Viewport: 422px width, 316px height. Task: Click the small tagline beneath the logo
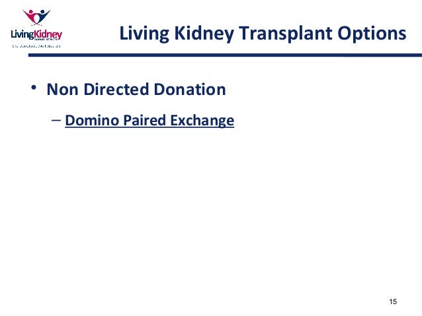(36, 46)
